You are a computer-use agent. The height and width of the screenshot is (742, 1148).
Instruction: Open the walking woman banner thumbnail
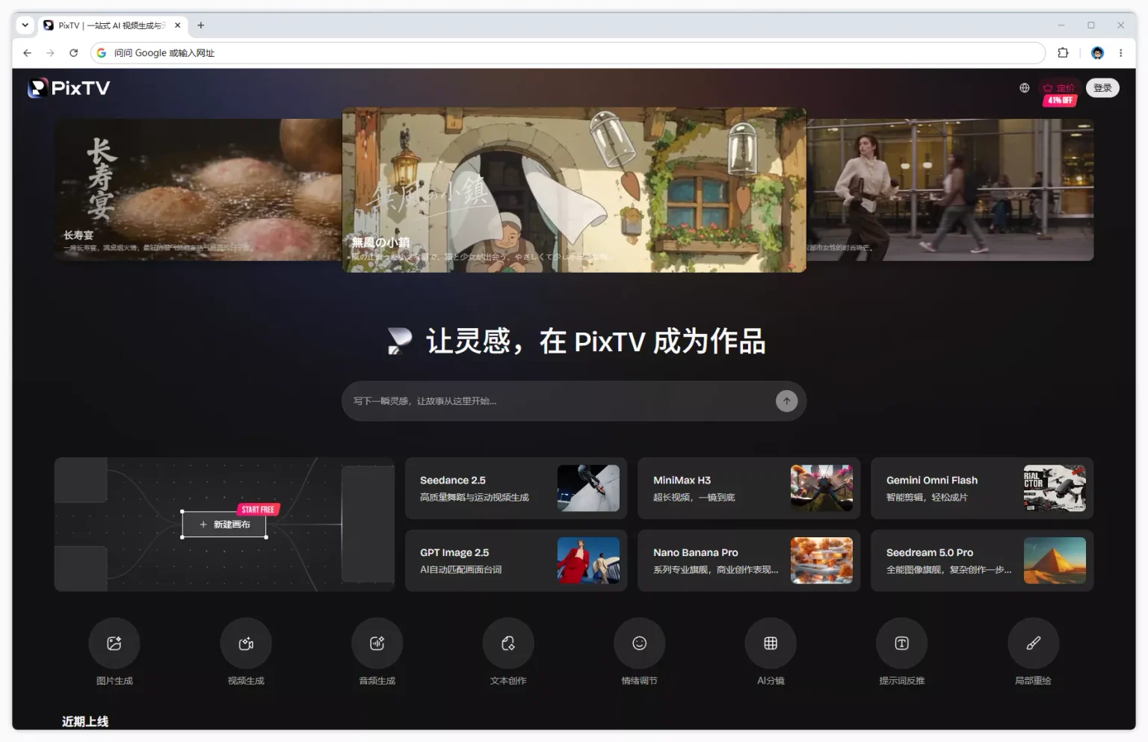pyautogui.click(x=950, y=190)
